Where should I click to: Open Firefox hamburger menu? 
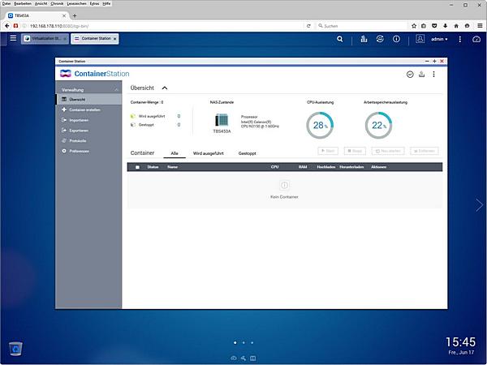(x=480, y=26)
